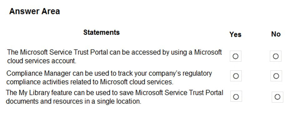Mark Yes for the My Library feature statement
This screenshot has height=117, width=293.
coord(236,96)
